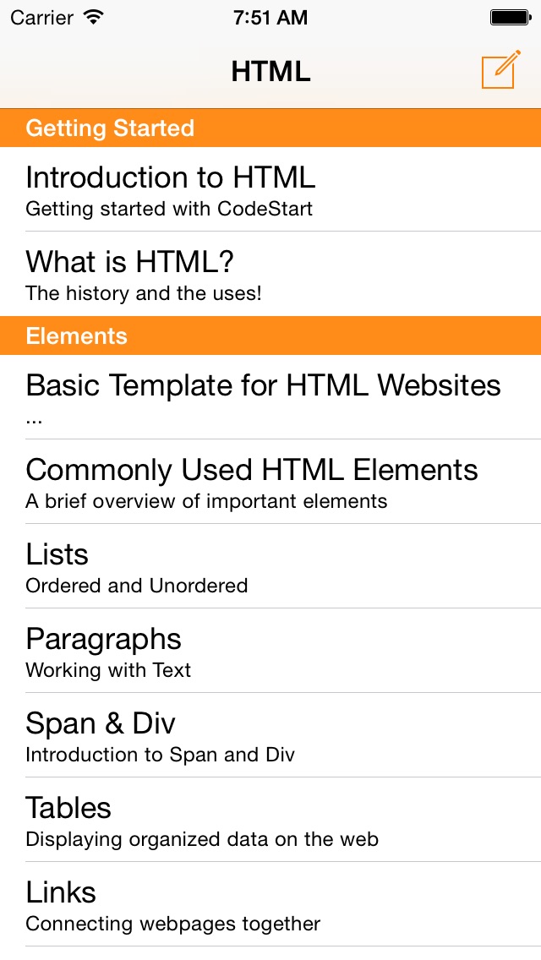Tap the "Displaying organized data on the web" subtitle

(202, 839)
